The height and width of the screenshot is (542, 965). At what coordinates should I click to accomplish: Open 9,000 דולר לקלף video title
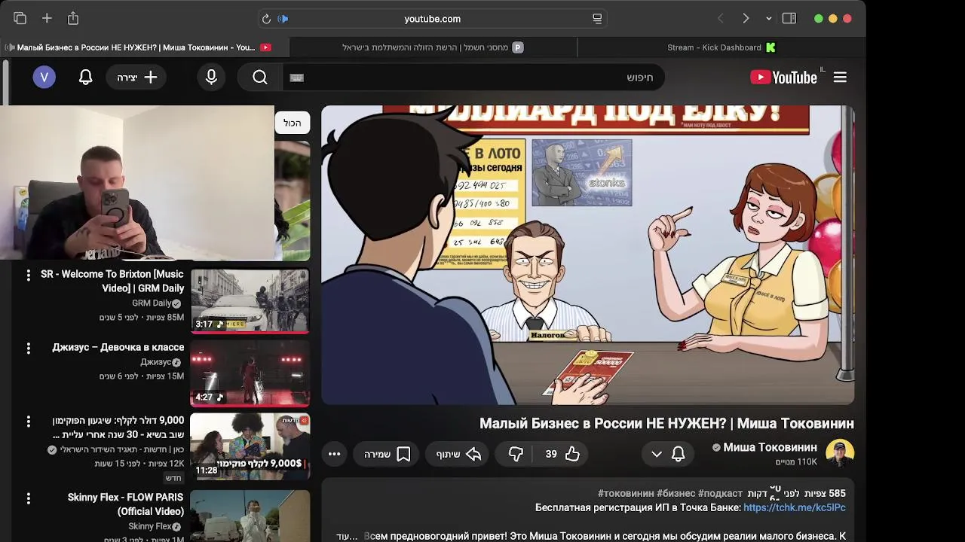coord(118,428)
